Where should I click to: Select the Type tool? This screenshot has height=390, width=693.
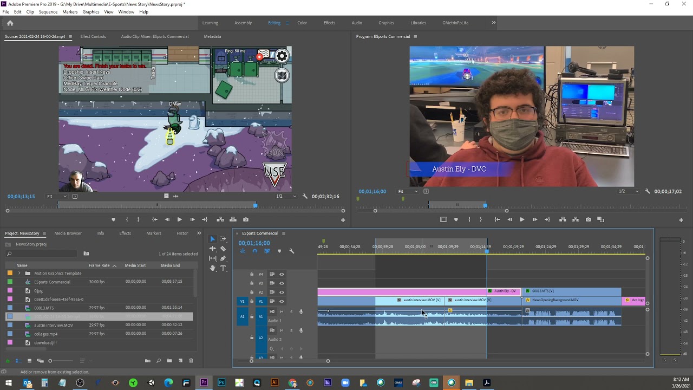click(223, 268)
